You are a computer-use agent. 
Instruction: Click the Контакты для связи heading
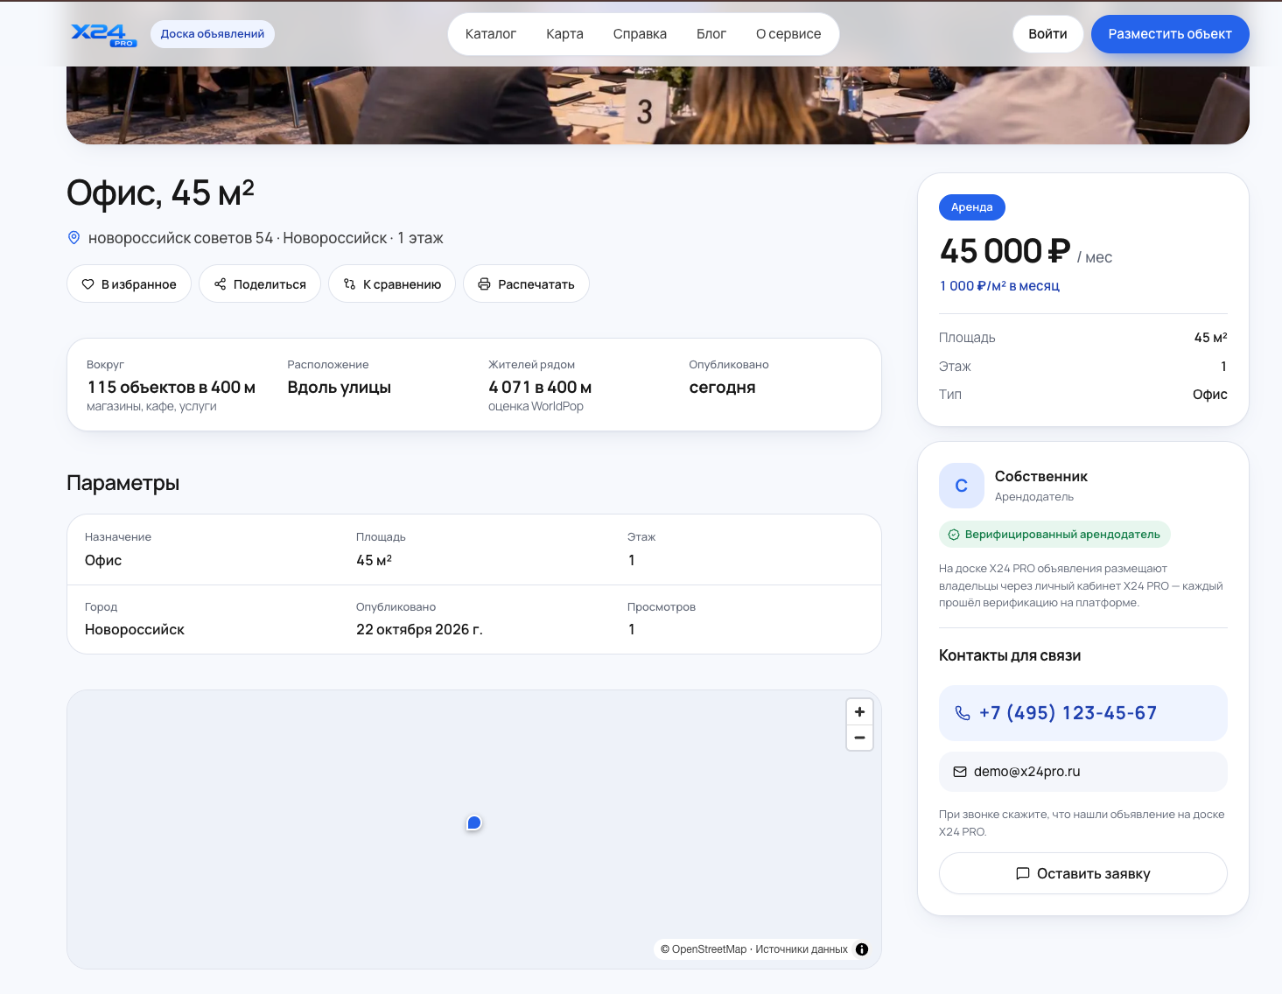(x=1010, y=655)
